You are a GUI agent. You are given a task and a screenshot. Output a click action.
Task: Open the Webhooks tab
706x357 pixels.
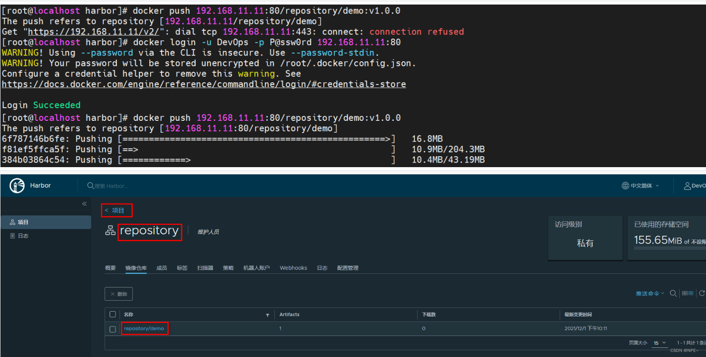[293, 268]
